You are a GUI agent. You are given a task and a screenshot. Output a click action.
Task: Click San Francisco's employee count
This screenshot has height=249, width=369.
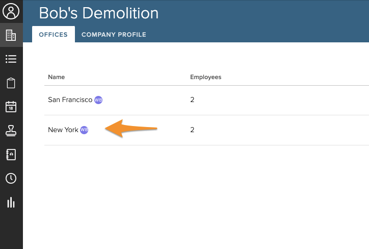point(192,100)
